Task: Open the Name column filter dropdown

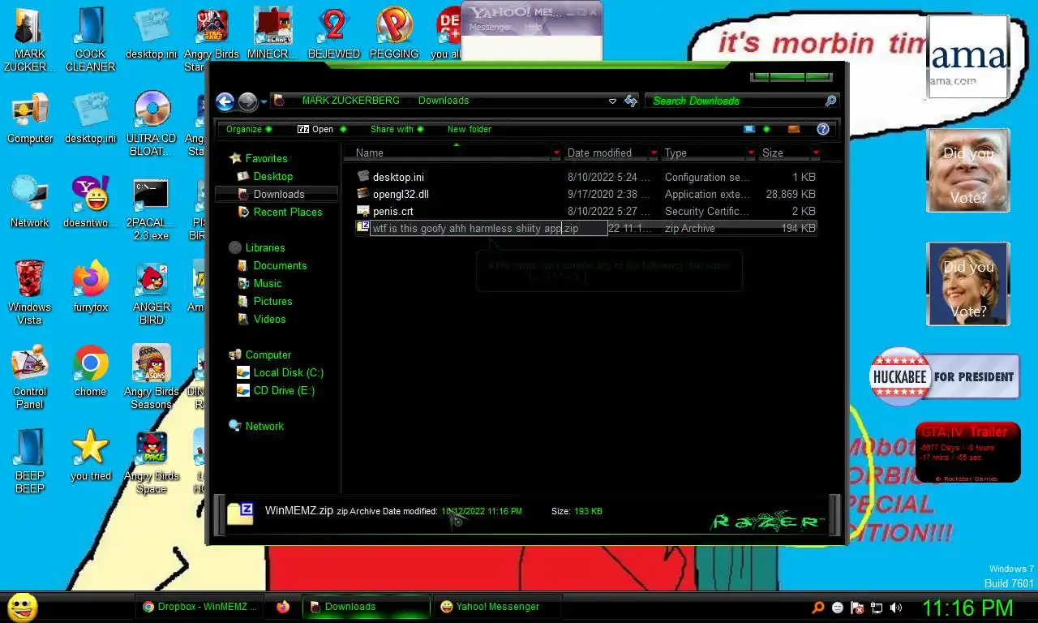Action: tap(556, 153)
